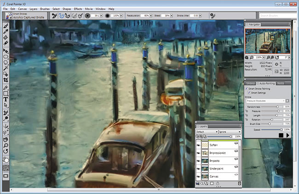
Task: Choose the black Straight Line Strokes icon
Action: click(67, 16)
